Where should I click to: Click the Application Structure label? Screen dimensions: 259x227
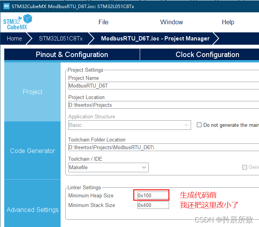tap(91, 116)
